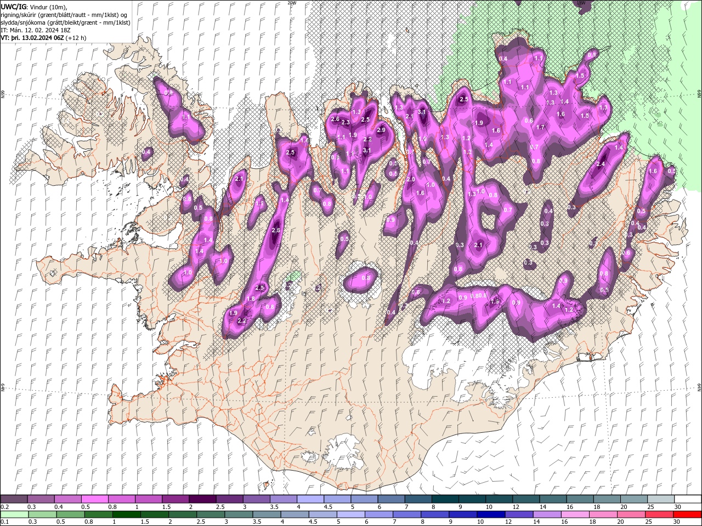
Task: Click the '2.3' snowfall value on the map
Action: [x=346, y=123]
